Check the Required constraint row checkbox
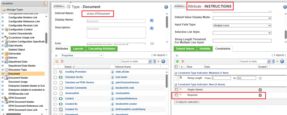 click(176, 95)
